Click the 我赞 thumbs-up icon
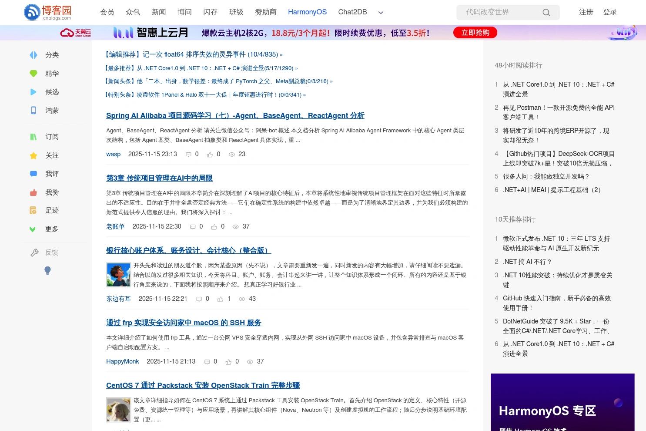 click(x=33, y=192)
